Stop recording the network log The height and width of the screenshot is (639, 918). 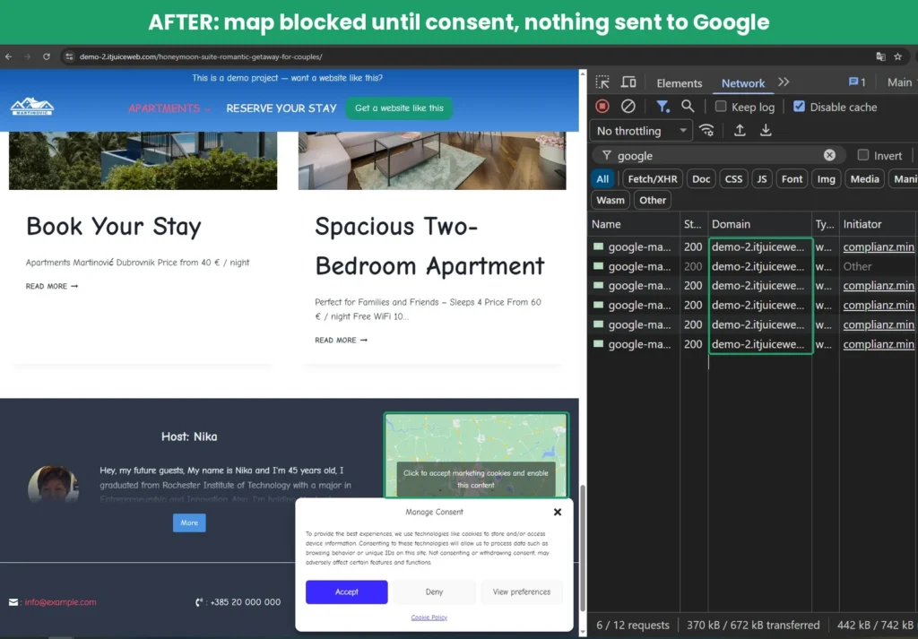pos(602,107)
